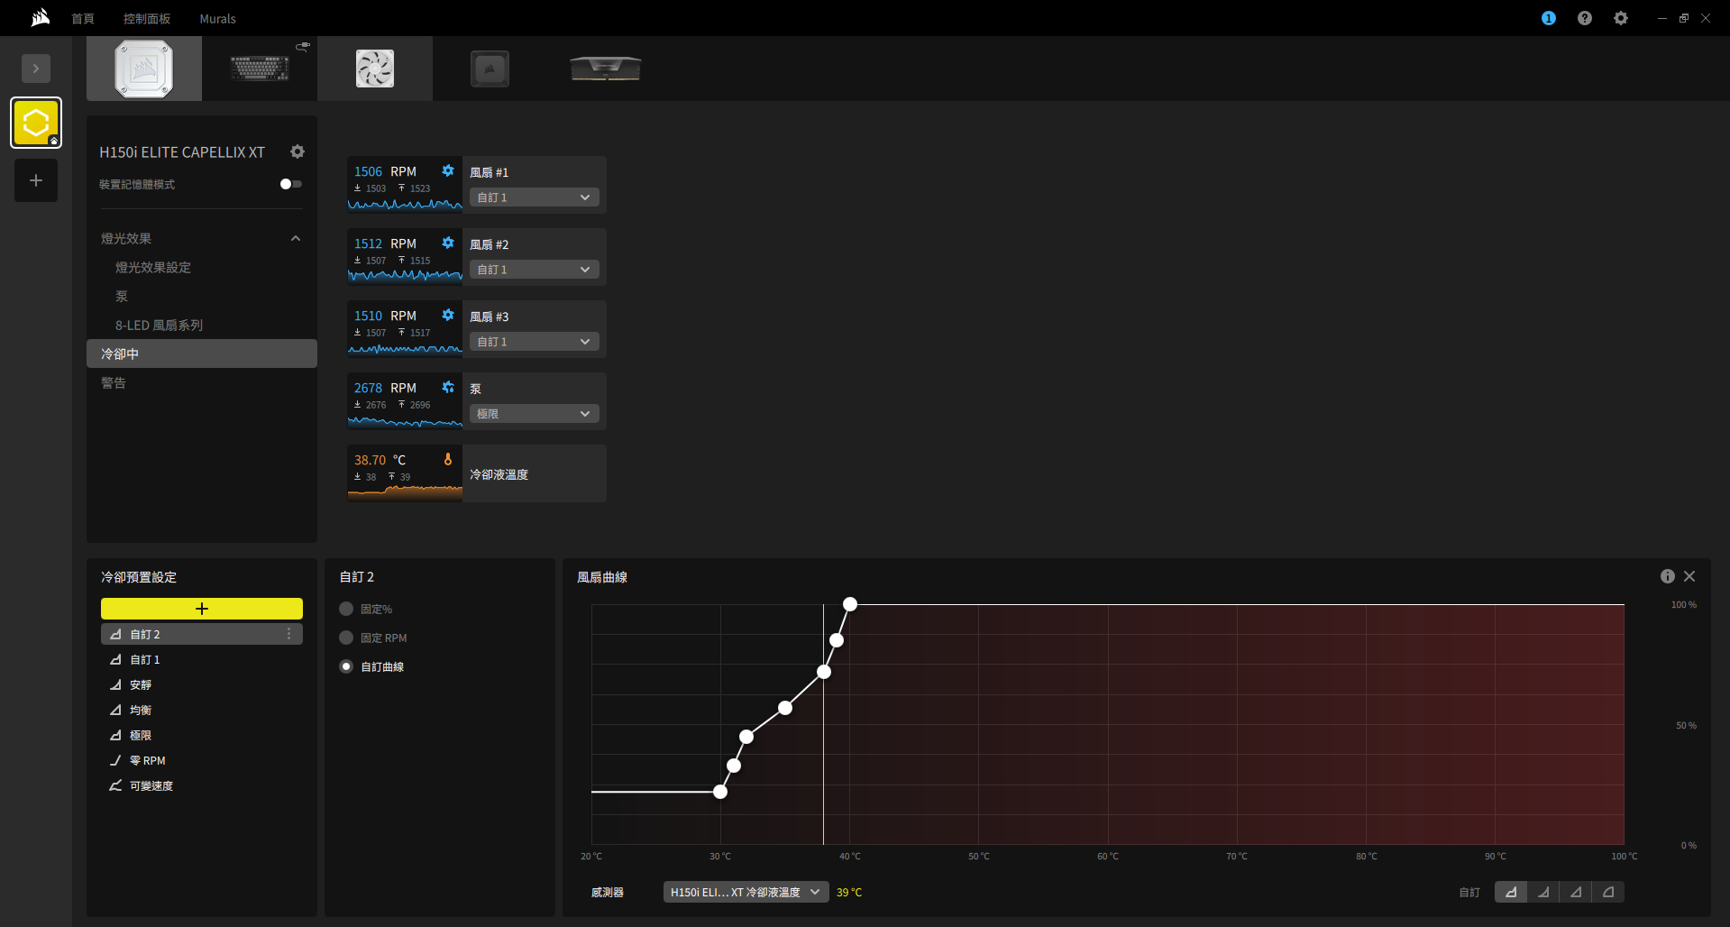1730x927 pixels.
Task: Select the 安靜 cooling preset
Action: tap(202, 684)
